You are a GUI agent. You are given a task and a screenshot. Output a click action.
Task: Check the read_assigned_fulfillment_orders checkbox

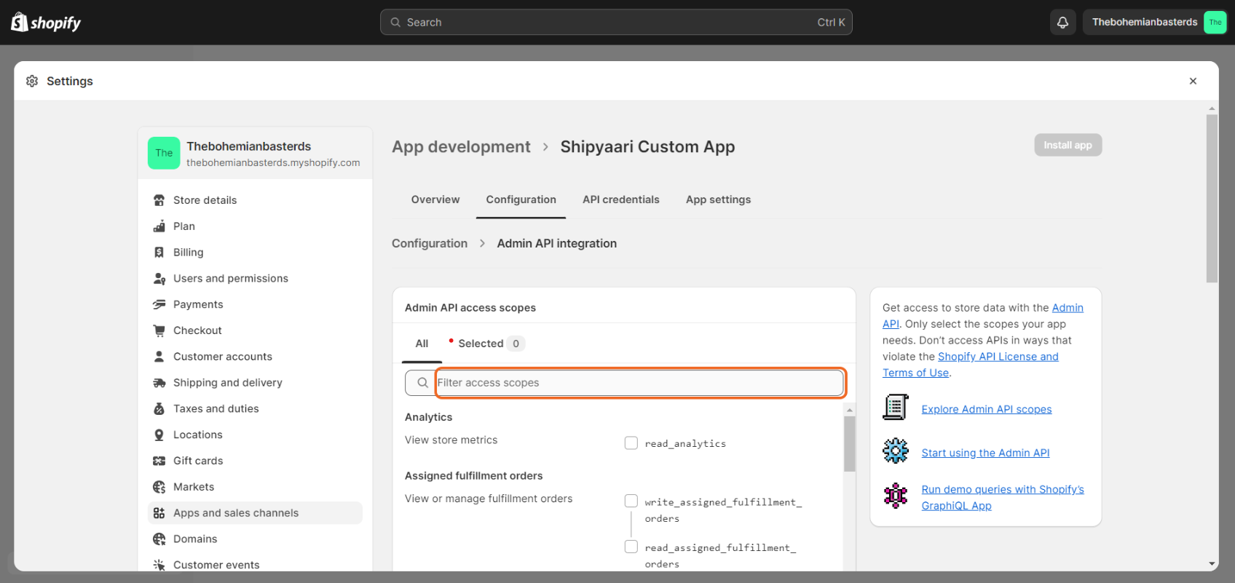click(631, 547)
